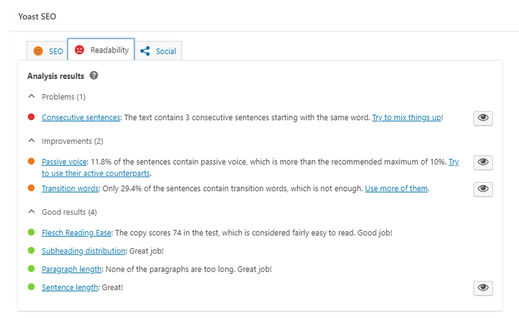Image resolution: width=519 pixels, height=318 pixels.
Task: Click the green bullet beside Flesch Reading Ease
Action: click(32, 232)
